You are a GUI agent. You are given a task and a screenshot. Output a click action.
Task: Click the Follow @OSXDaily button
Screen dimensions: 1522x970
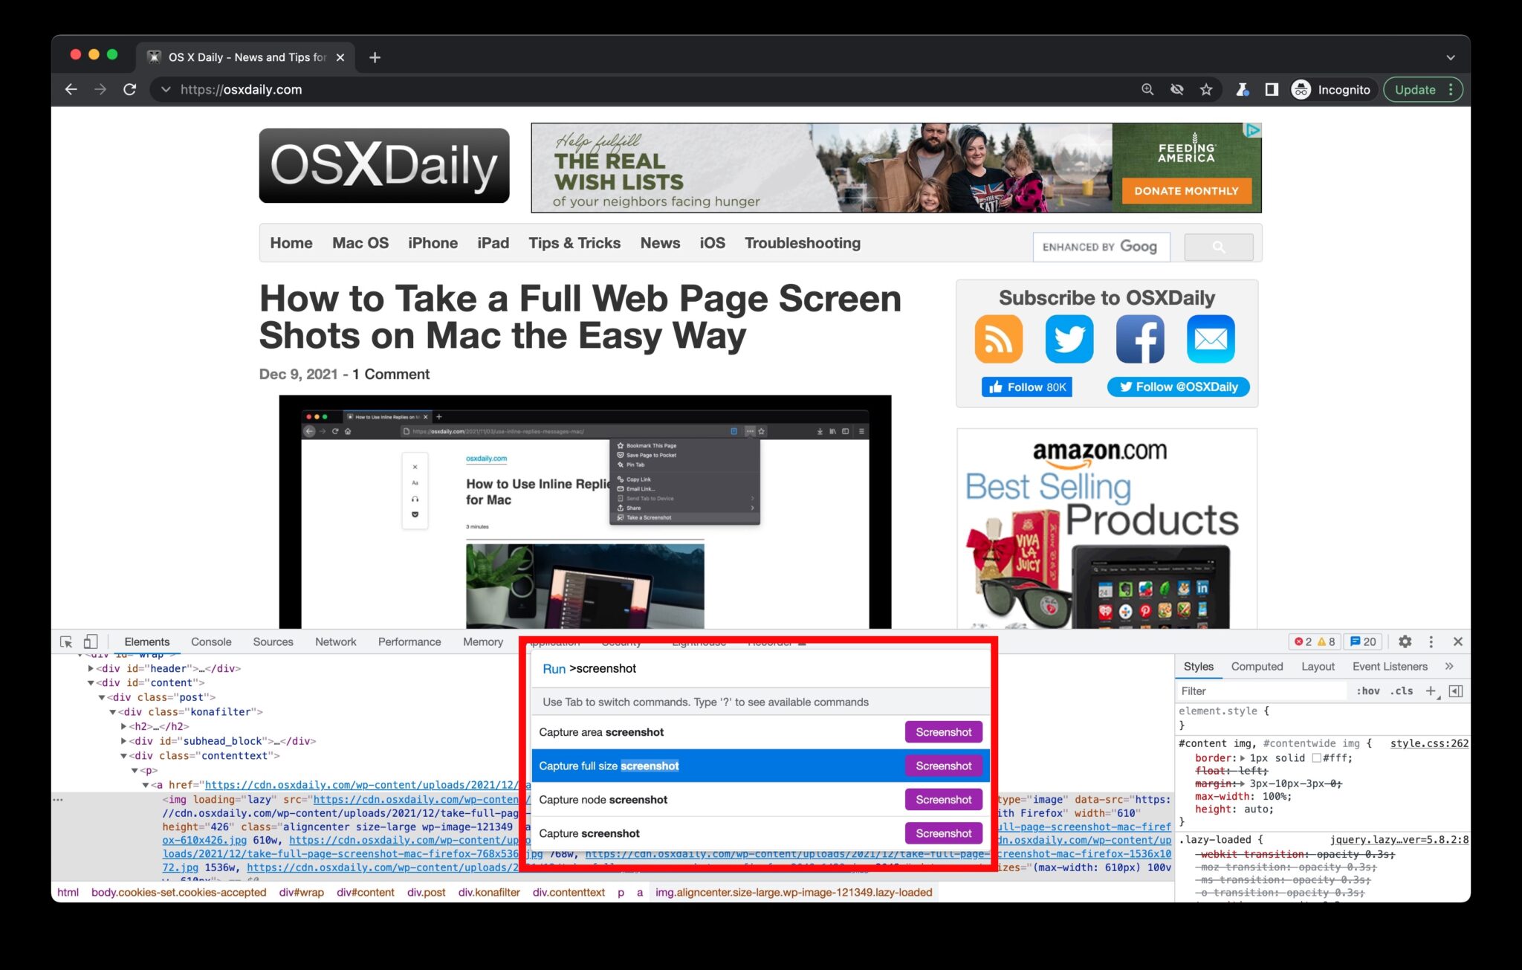tap(1178, 387)
